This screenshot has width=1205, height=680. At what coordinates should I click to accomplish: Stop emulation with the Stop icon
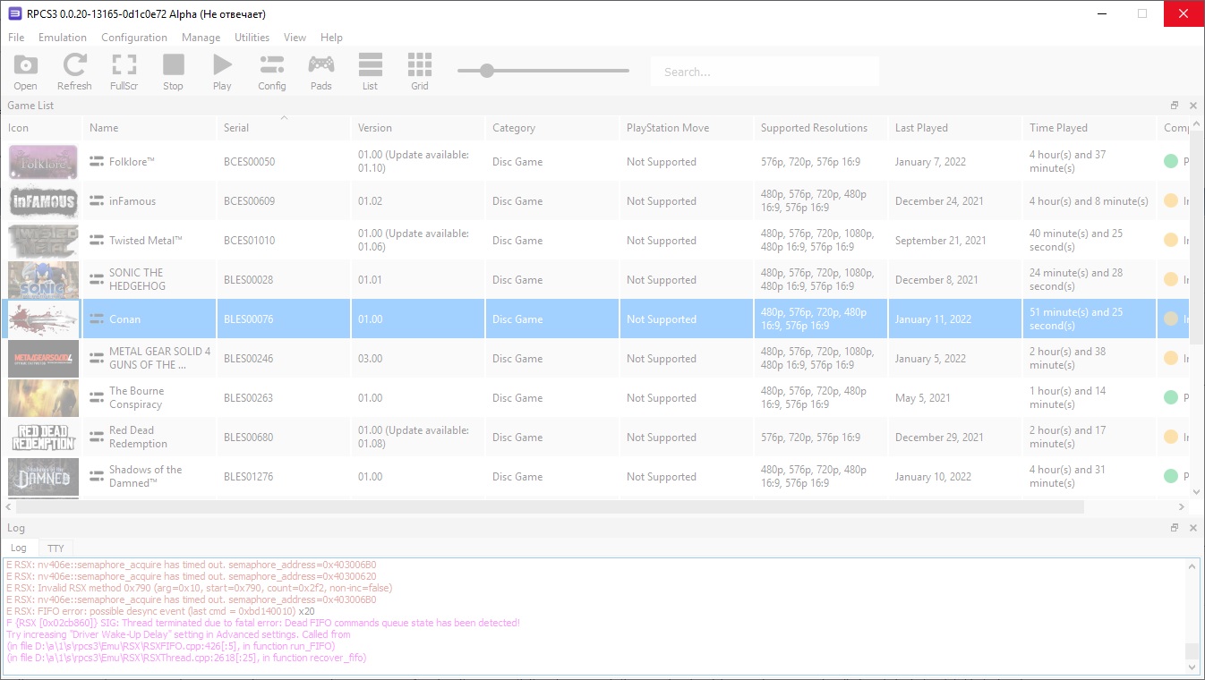click(x=173, y=72)
